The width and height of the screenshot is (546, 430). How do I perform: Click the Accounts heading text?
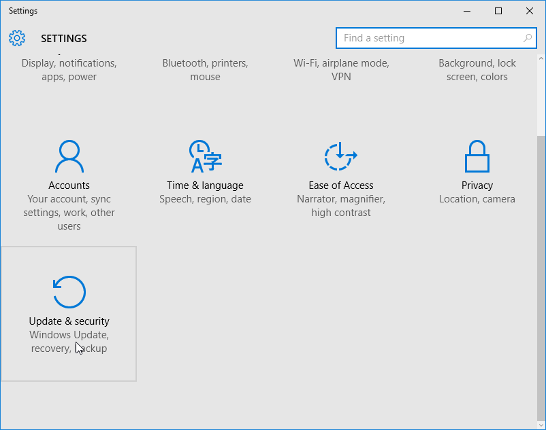(x=69, y=185)
